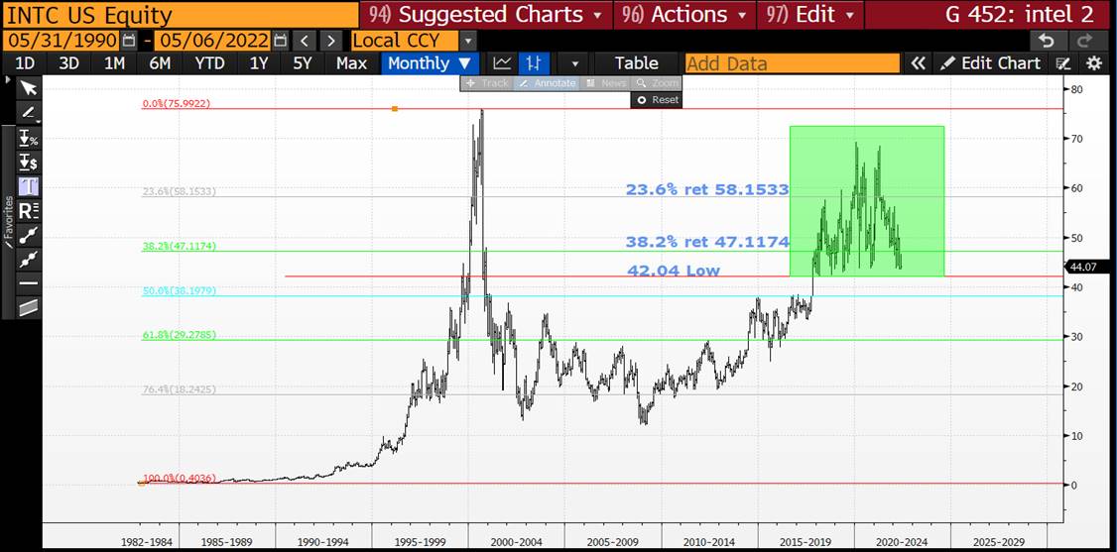Open the annotation edit note icon
The height and width of the screenshot is (552, 1117).
(1063, 63)
